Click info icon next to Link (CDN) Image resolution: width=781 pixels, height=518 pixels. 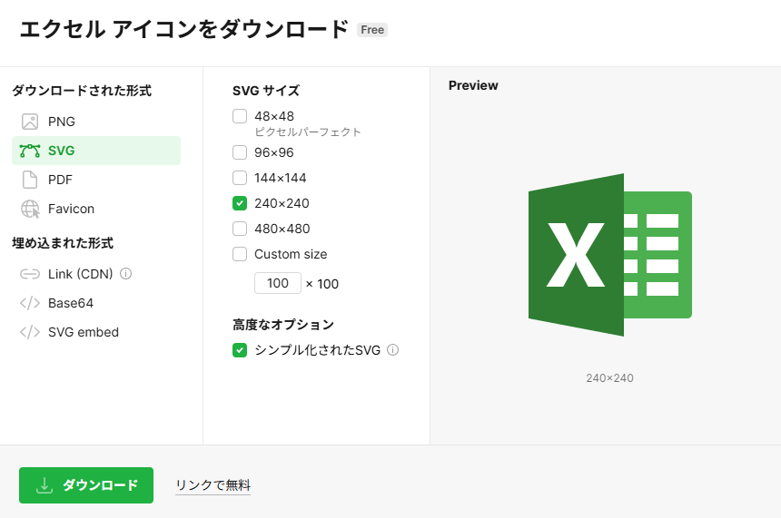pos(126,274)
